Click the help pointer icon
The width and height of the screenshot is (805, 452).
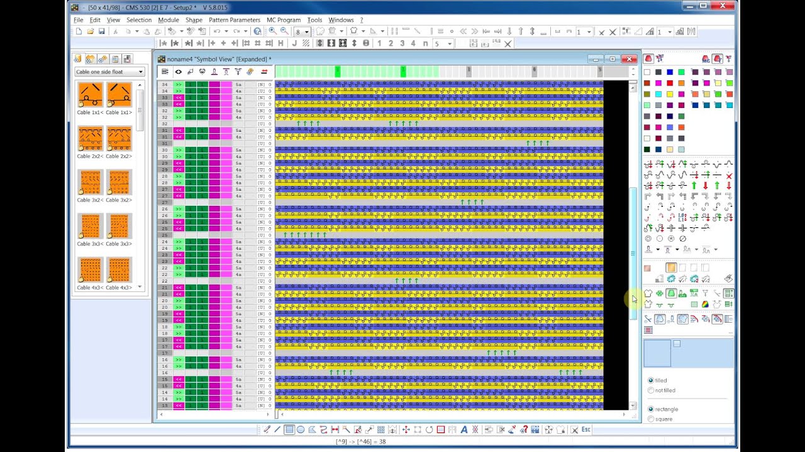click(257, 31)
